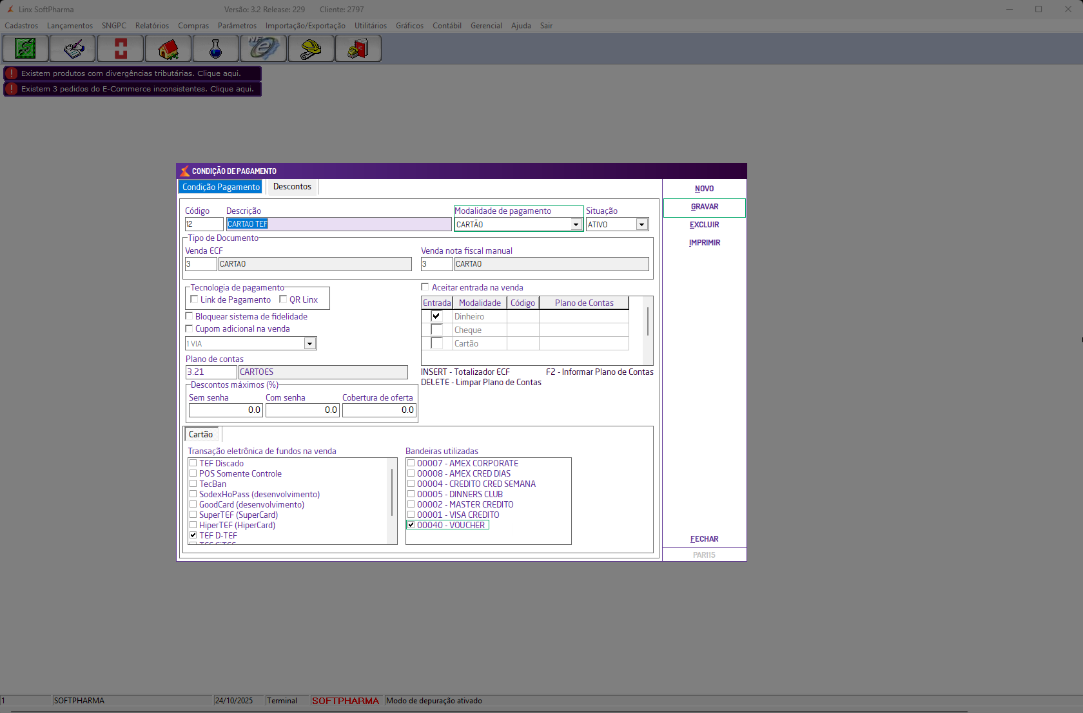
Task: Open the red cross pharmacy toolbar icon
Action: 121,48
